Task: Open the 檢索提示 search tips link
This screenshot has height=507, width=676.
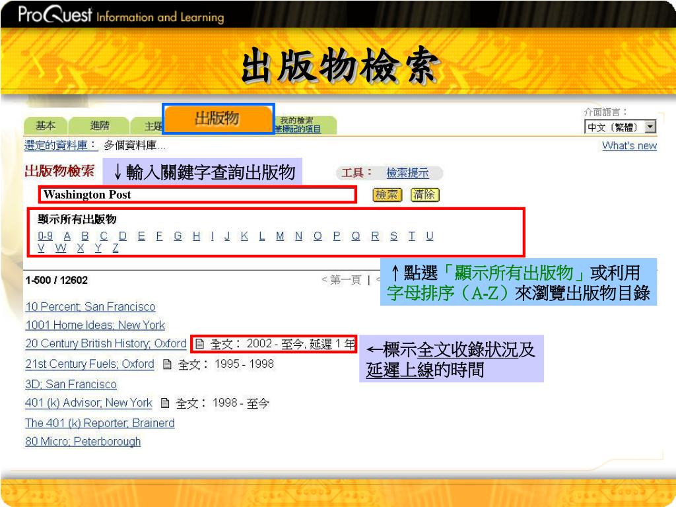Action: coord(407,174)
